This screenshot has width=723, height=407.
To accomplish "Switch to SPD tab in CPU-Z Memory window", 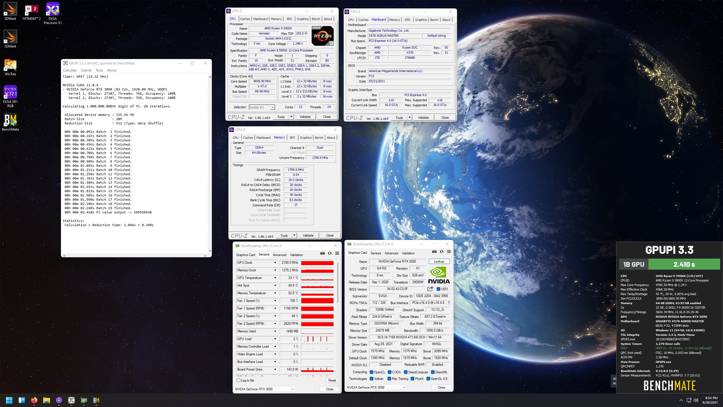I will (x=292, y=138).
